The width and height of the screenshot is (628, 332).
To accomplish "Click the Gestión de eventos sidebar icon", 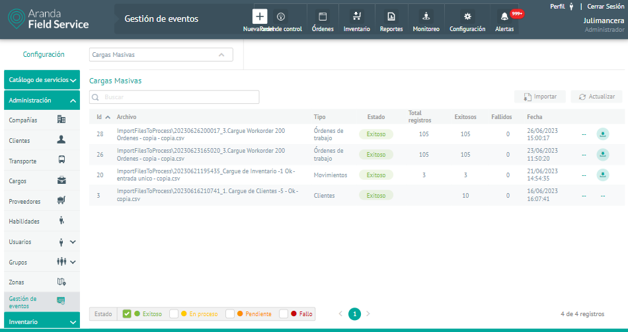I will 61,300.
